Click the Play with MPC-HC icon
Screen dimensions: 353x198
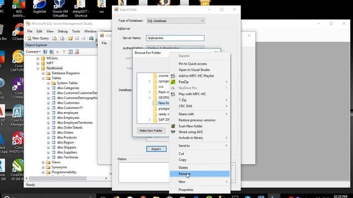[x=173, y=94]
